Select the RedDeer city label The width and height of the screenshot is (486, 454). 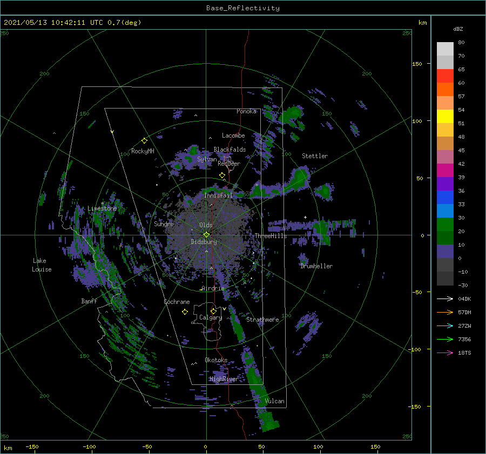[x=229, y=164]
